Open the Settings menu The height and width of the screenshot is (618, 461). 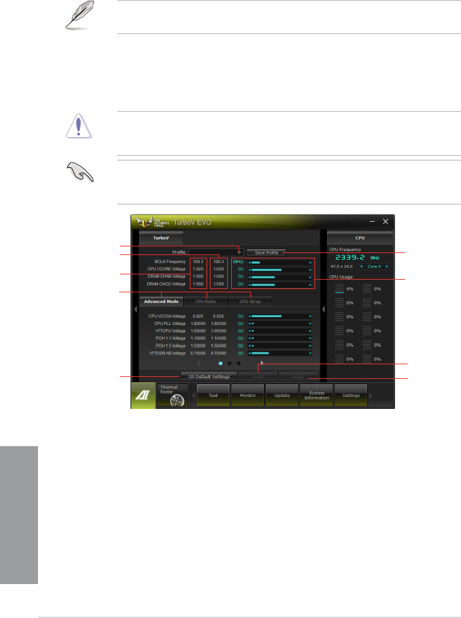(350, 396)
